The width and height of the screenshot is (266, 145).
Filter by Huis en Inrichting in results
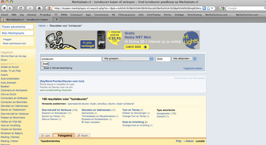[133, 122]
